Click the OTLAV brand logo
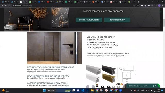 click(x=120, y=84)
